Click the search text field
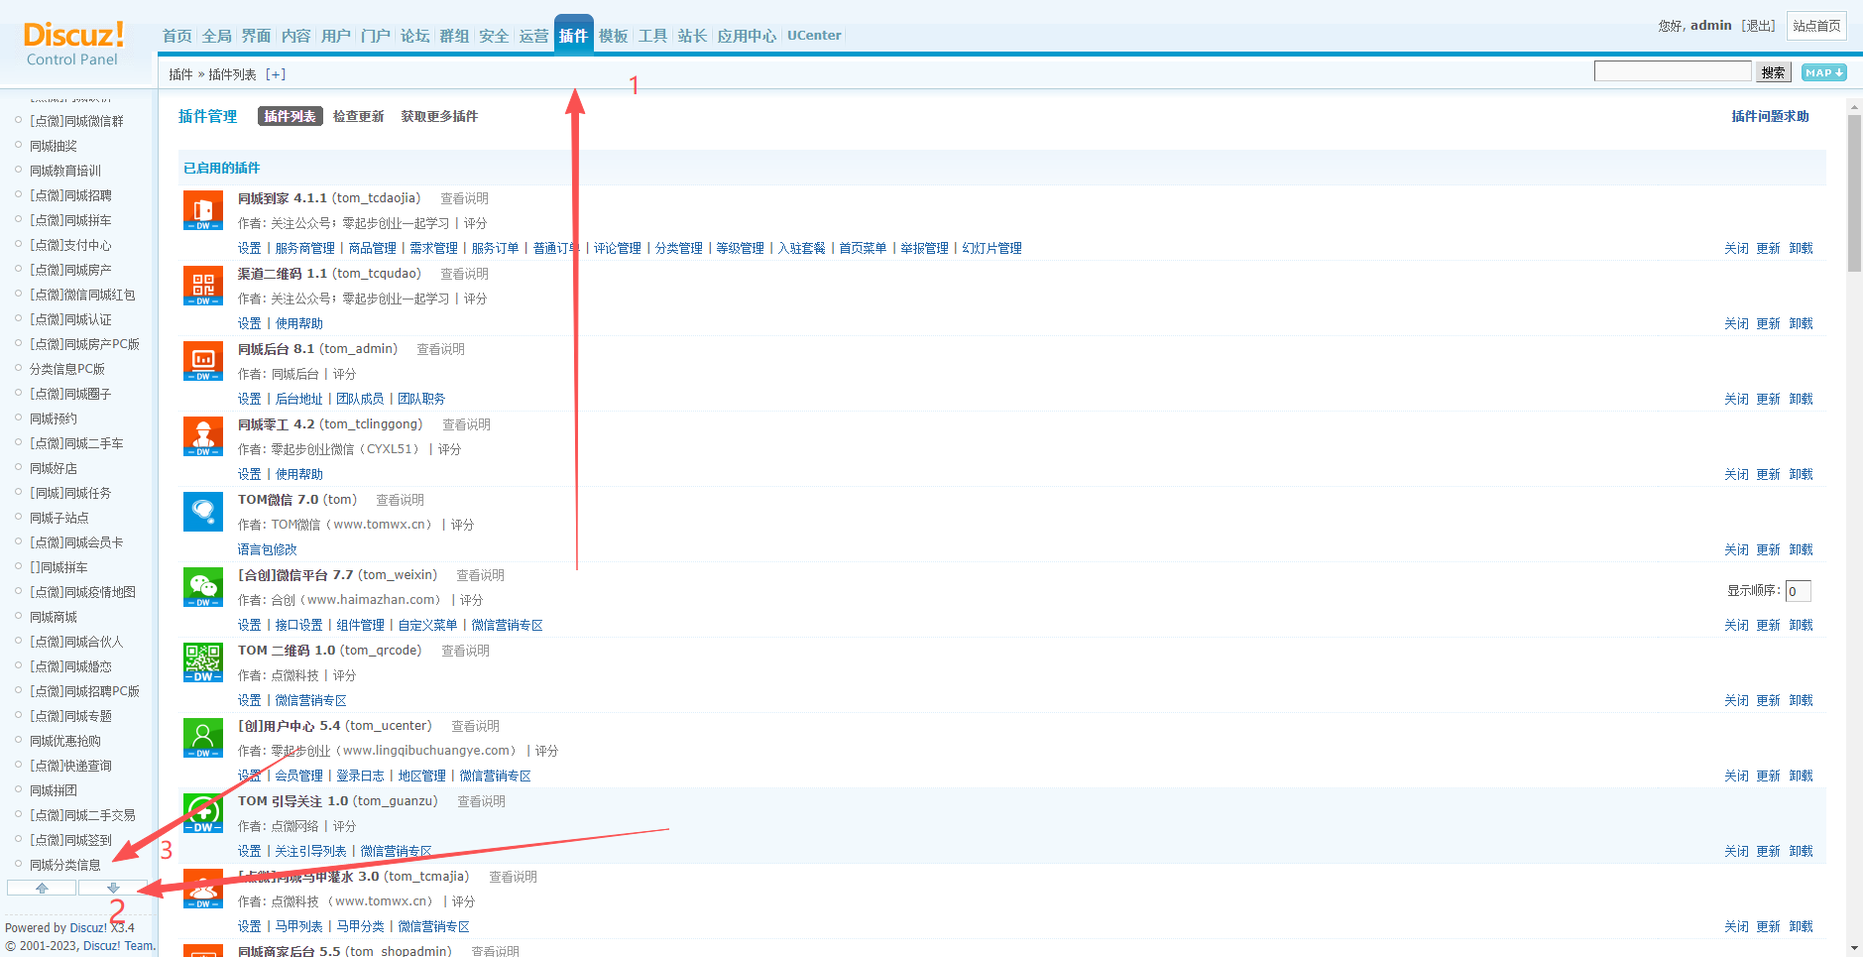1863x957 pixels. (1672, 71)
